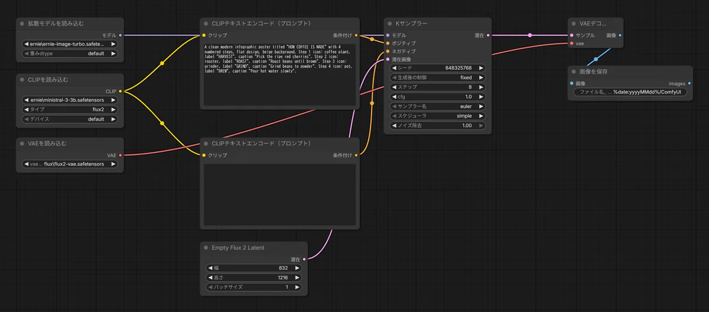Click the 潜在 output port on Kサンプラー
The width and height of the screenshot is (709, 312).
tap(487, 35)
